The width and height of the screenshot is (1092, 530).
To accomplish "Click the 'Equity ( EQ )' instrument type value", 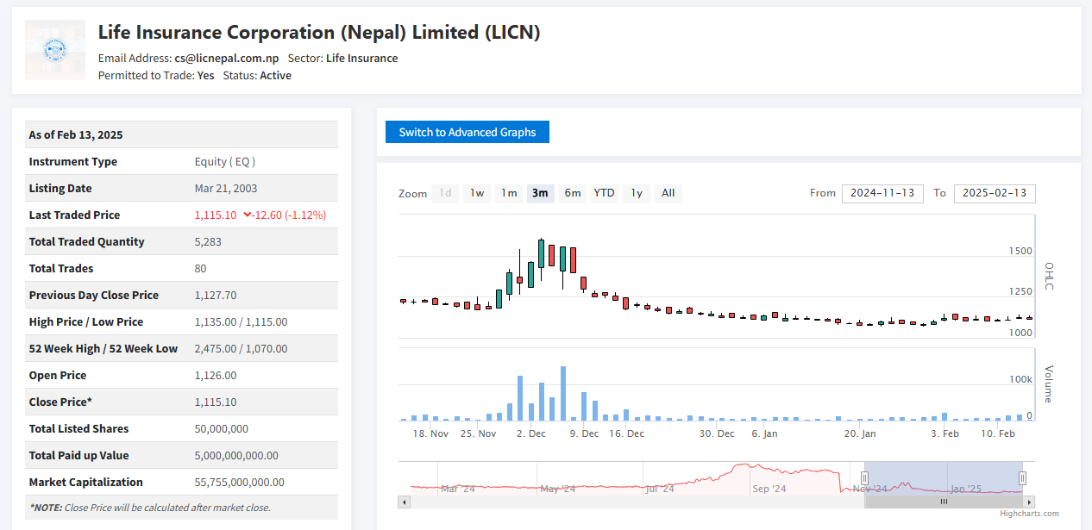I will point(225,161).
